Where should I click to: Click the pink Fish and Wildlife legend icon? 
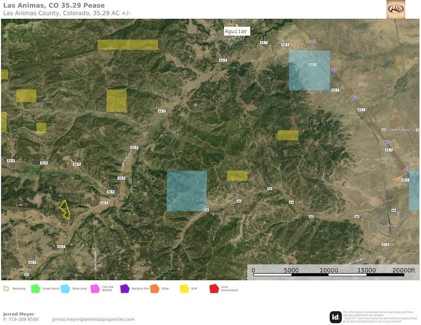pos(95,288)
